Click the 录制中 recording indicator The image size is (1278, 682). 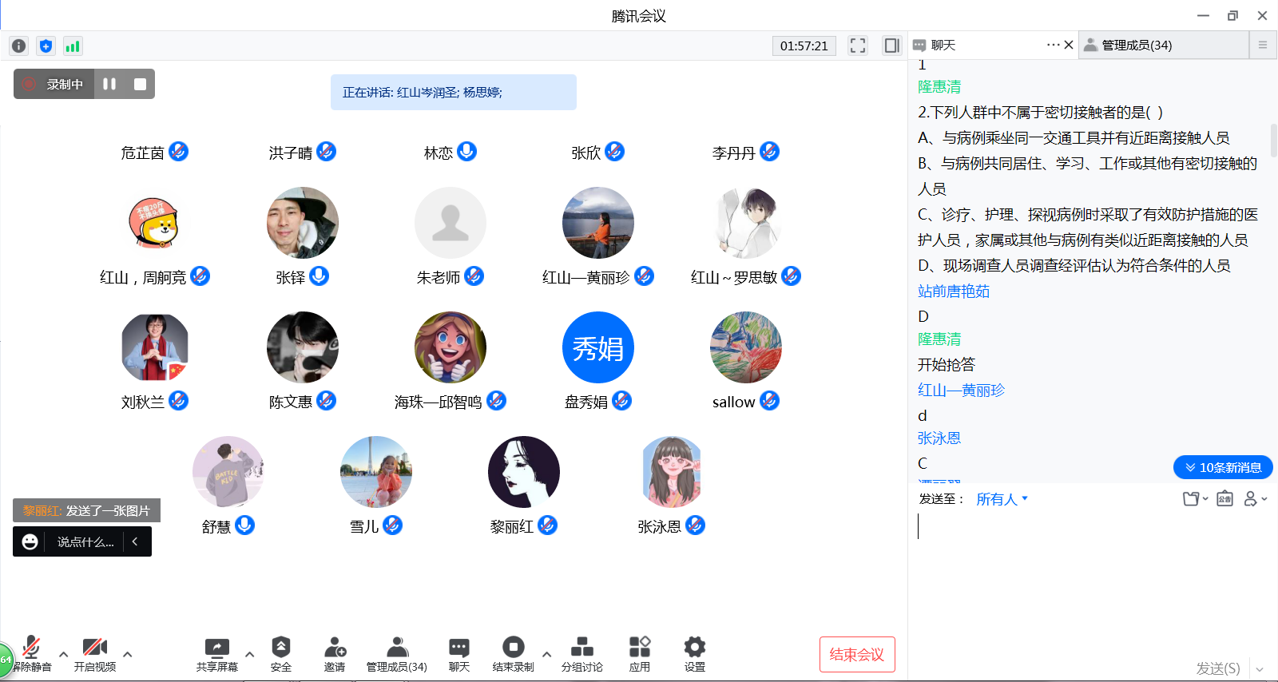pos(54,84)
